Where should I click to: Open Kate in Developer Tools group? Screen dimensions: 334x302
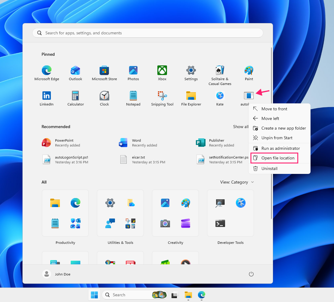tap(240, 203)
